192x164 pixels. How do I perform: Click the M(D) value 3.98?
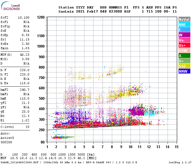(26, 59)
